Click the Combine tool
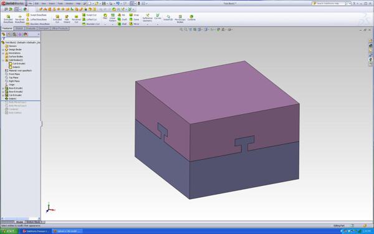 click(x=191, y=17)
